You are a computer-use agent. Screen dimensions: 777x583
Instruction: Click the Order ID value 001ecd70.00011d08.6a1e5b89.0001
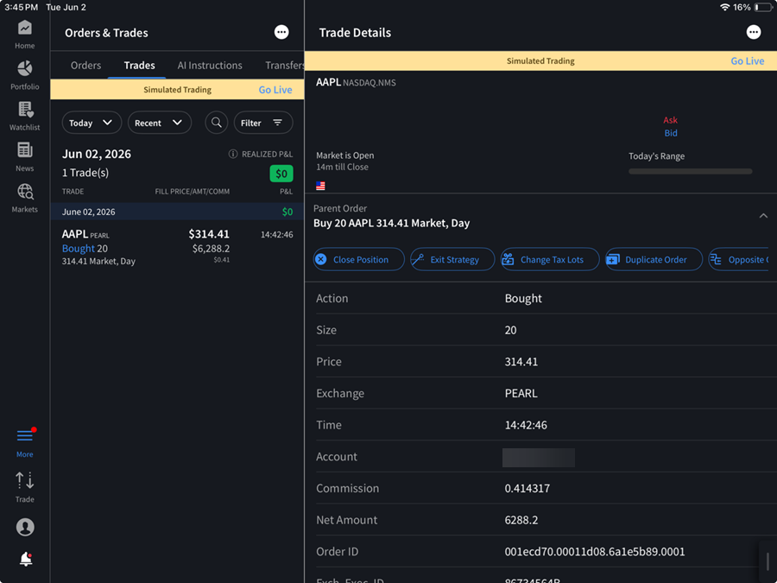coord(595,551)
